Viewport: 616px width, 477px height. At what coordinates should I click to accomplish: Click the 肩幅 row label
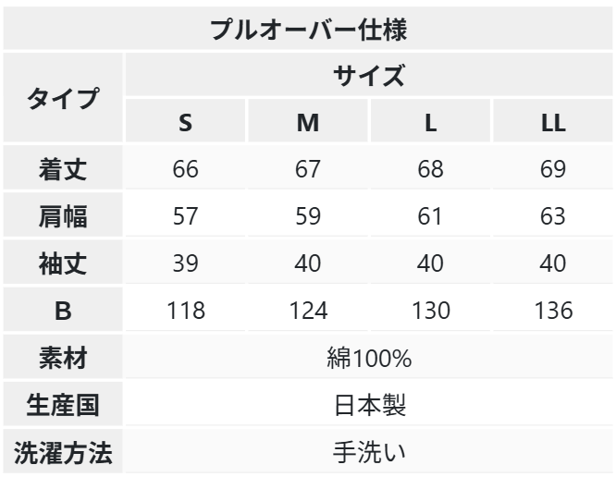63,216
